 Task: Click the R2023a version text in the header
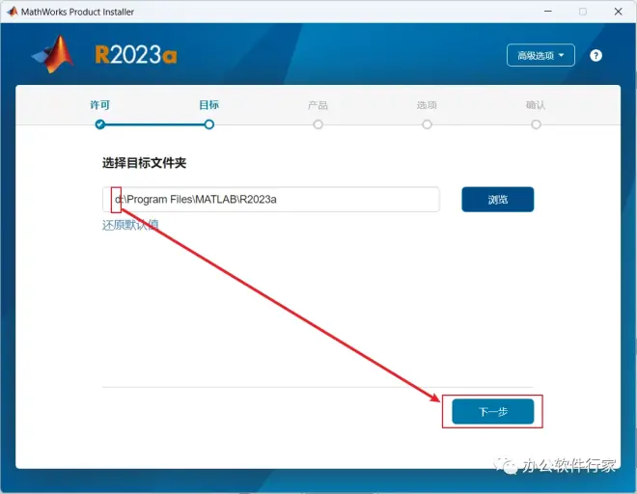pyautogui.click(x=136, y=55)
